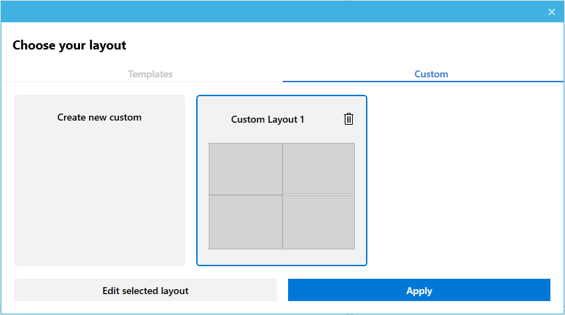This screenshot has width=565, height=315.
Task: Delete Custom Layout 1 with the trash icon
Action: 349,118
